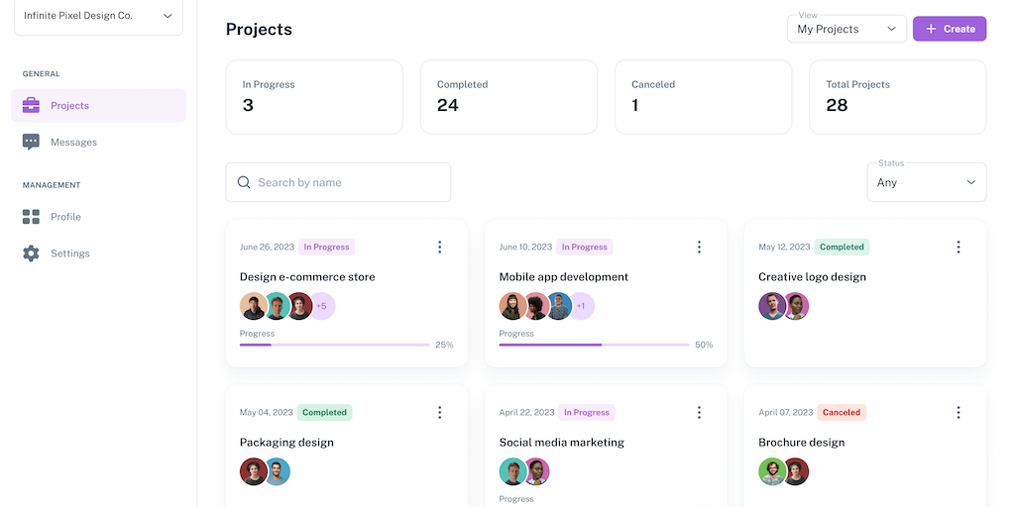This screenshot has width=1015, height=507.
Task: Click the Design e-commerce store progress bar
Action: coord(335,345)
